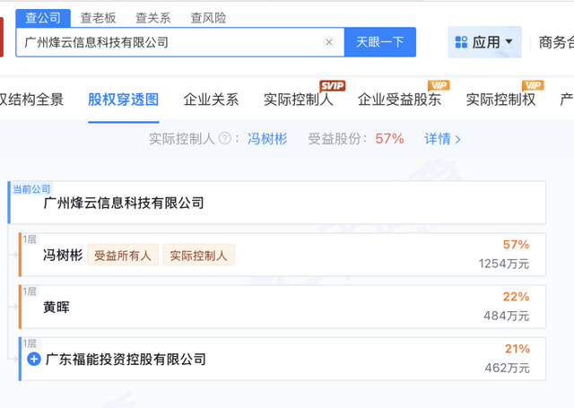Click in the company name search field
The height and width of the screenshot is (408, 574).
click(x=170, y=42)
